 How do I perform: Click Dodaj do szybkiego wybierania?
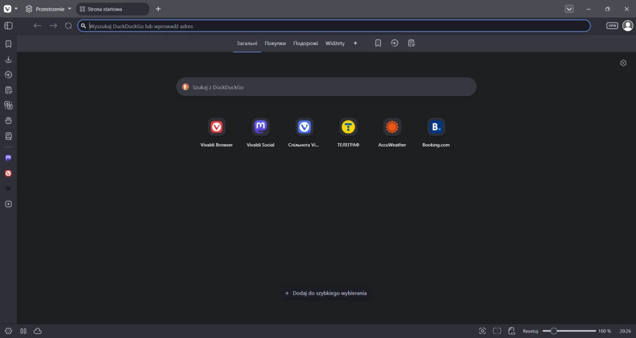[326, 293]
